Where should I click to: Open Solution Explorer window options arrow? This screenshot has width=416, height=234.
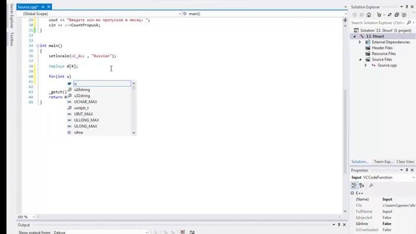(x=402, y=7)
